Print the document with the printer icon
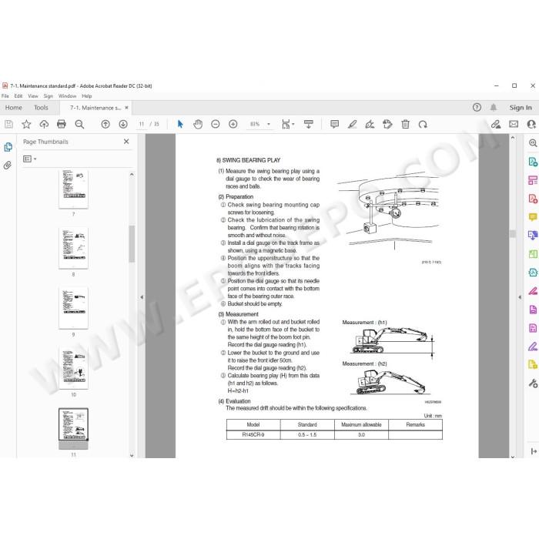The image size is (539, 539). coord(62,124)
